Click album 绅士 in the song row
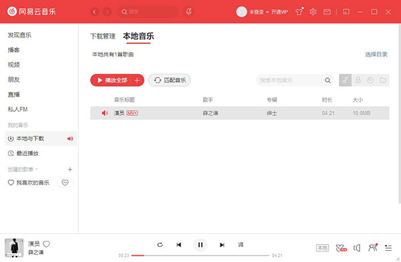The width and height of the screenshot is (401, 262). (272, 113)
